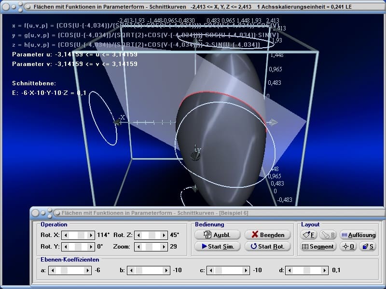Screen dimensions: 386x289
Task: Click the Schnittebene equation text
Action: [x=49, y=92]
